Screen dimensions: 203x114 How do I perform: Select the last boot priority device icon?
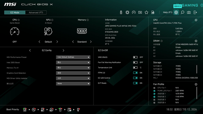[x=78, y=110]
